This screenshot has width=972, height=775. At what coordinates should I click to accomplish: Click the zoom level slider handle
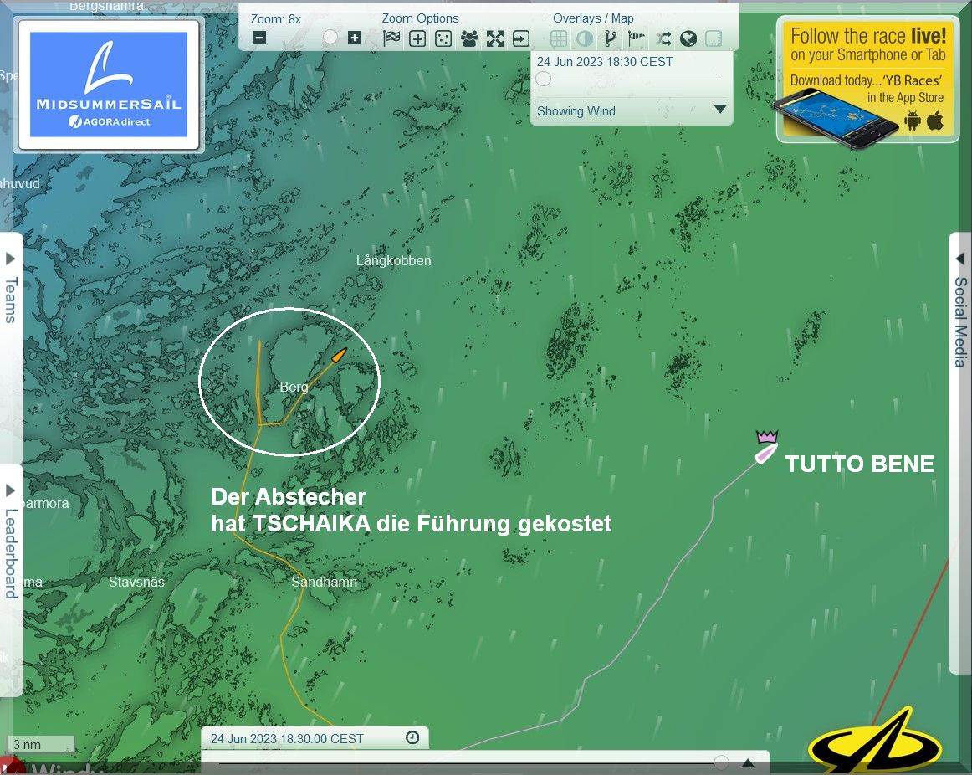pos(330,38)
